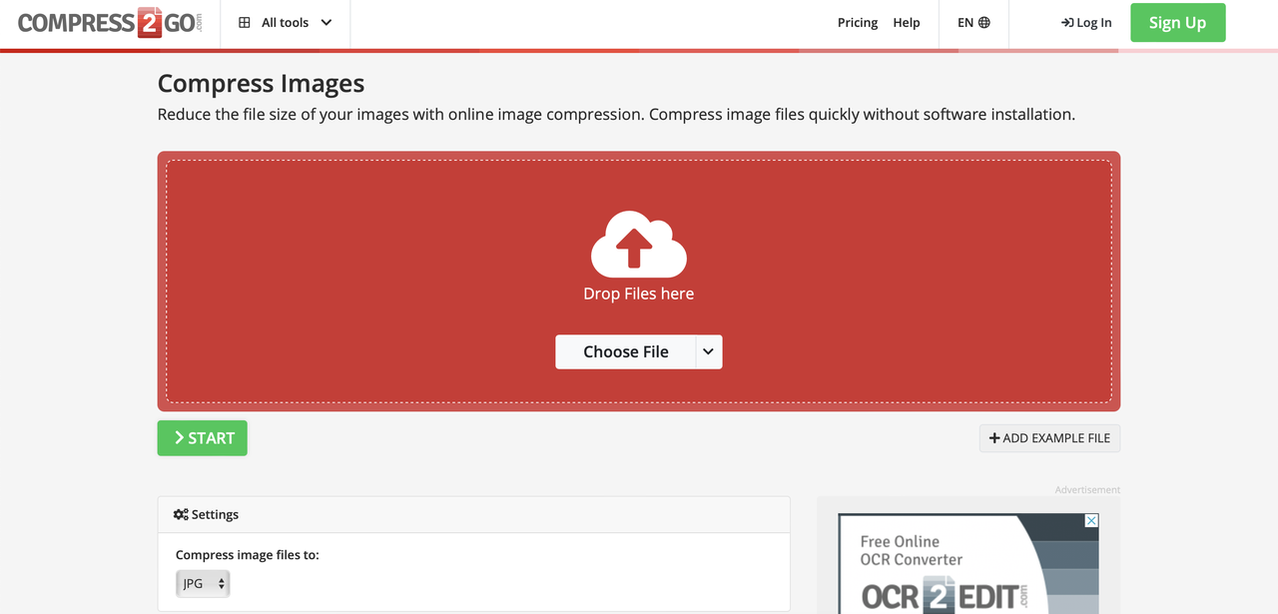Click the Drop Files here text
Viewport: 1278px width, 614px height.
click(x=638, y=294)
